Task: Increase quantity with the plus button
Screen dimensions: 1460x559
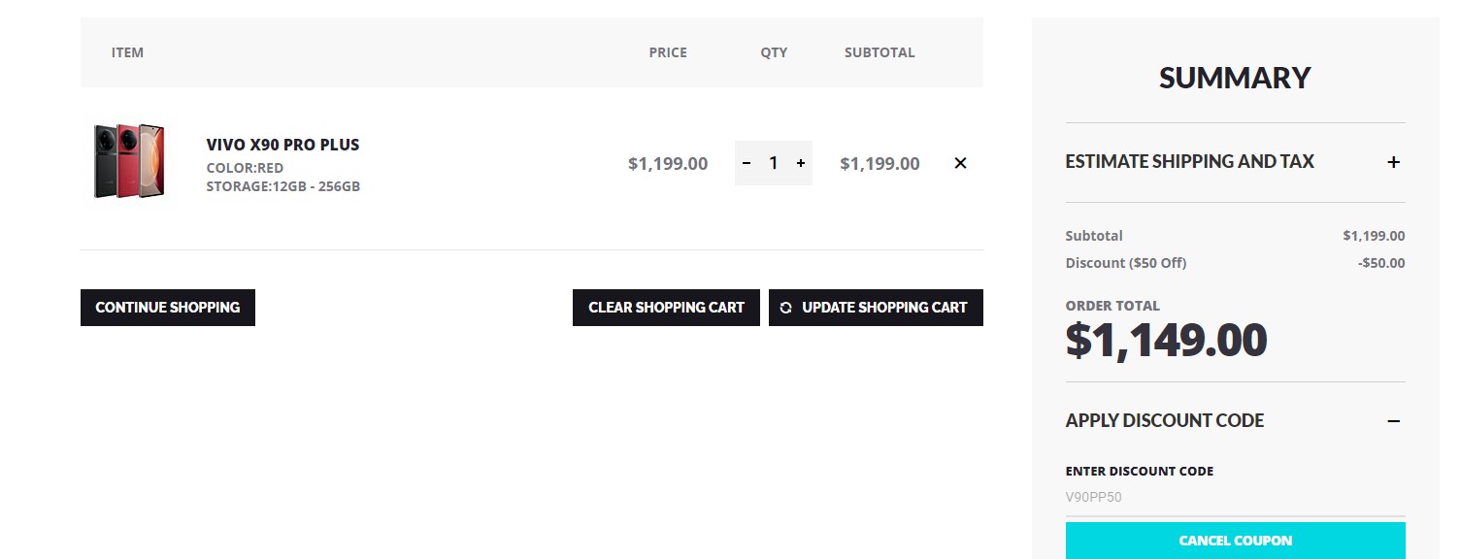Action: pyautogui.click(x=801, y=163)
